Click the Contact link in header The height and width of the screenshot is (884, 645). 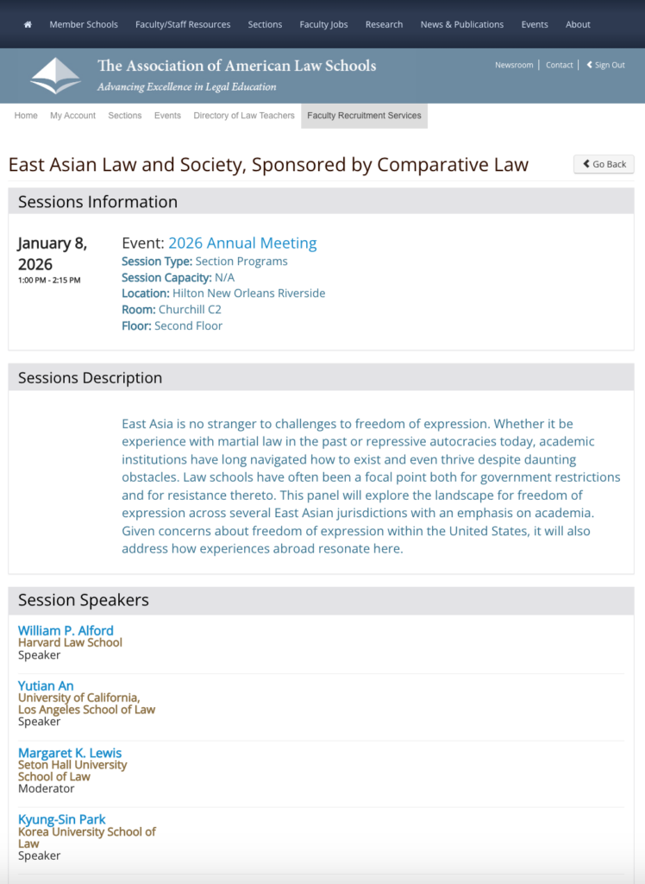[x=559, y=65]
